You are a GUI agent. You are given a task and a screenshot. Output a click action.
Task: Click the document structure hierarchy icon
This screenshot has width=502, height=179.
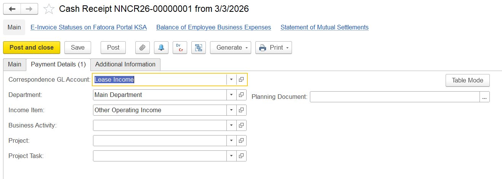point(198,48)
